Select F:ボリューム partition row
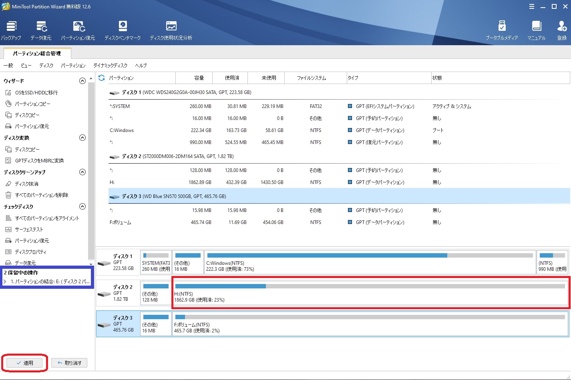The height and width of the screenshot is (380, 571). [x=339, y=222]
